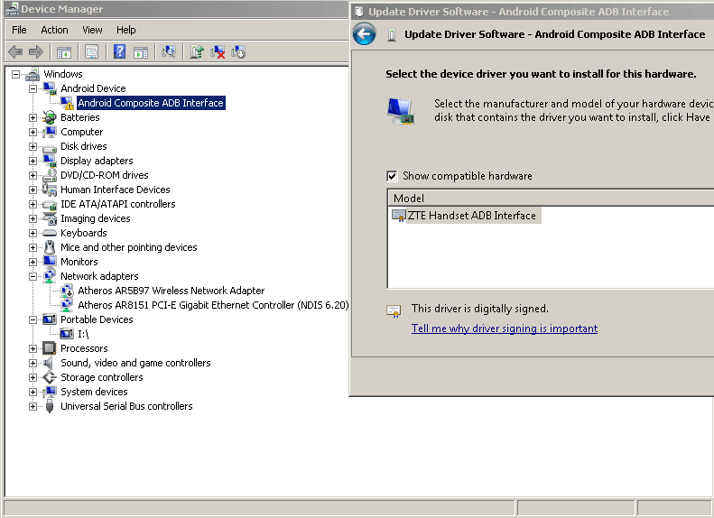Click the Batteries category icon

tap(49, 117)
